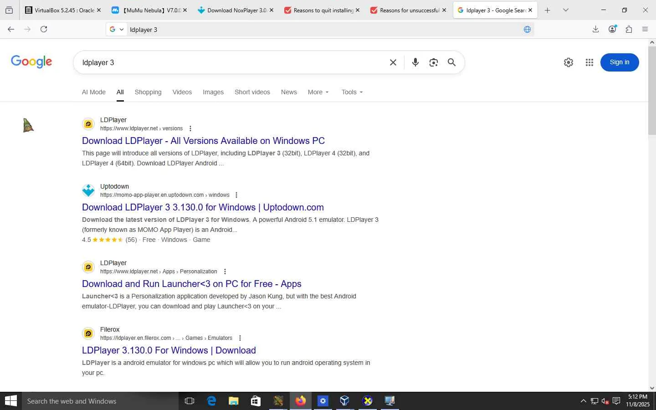Open LDPlayer 3.130.0 For Windows Download link

pos(169,350)
